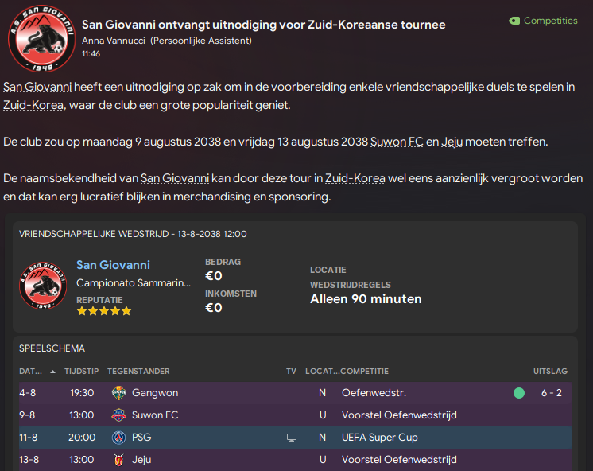Open the blue San Giovanni team name
593x471 pixels.
[x=113, y=265]
